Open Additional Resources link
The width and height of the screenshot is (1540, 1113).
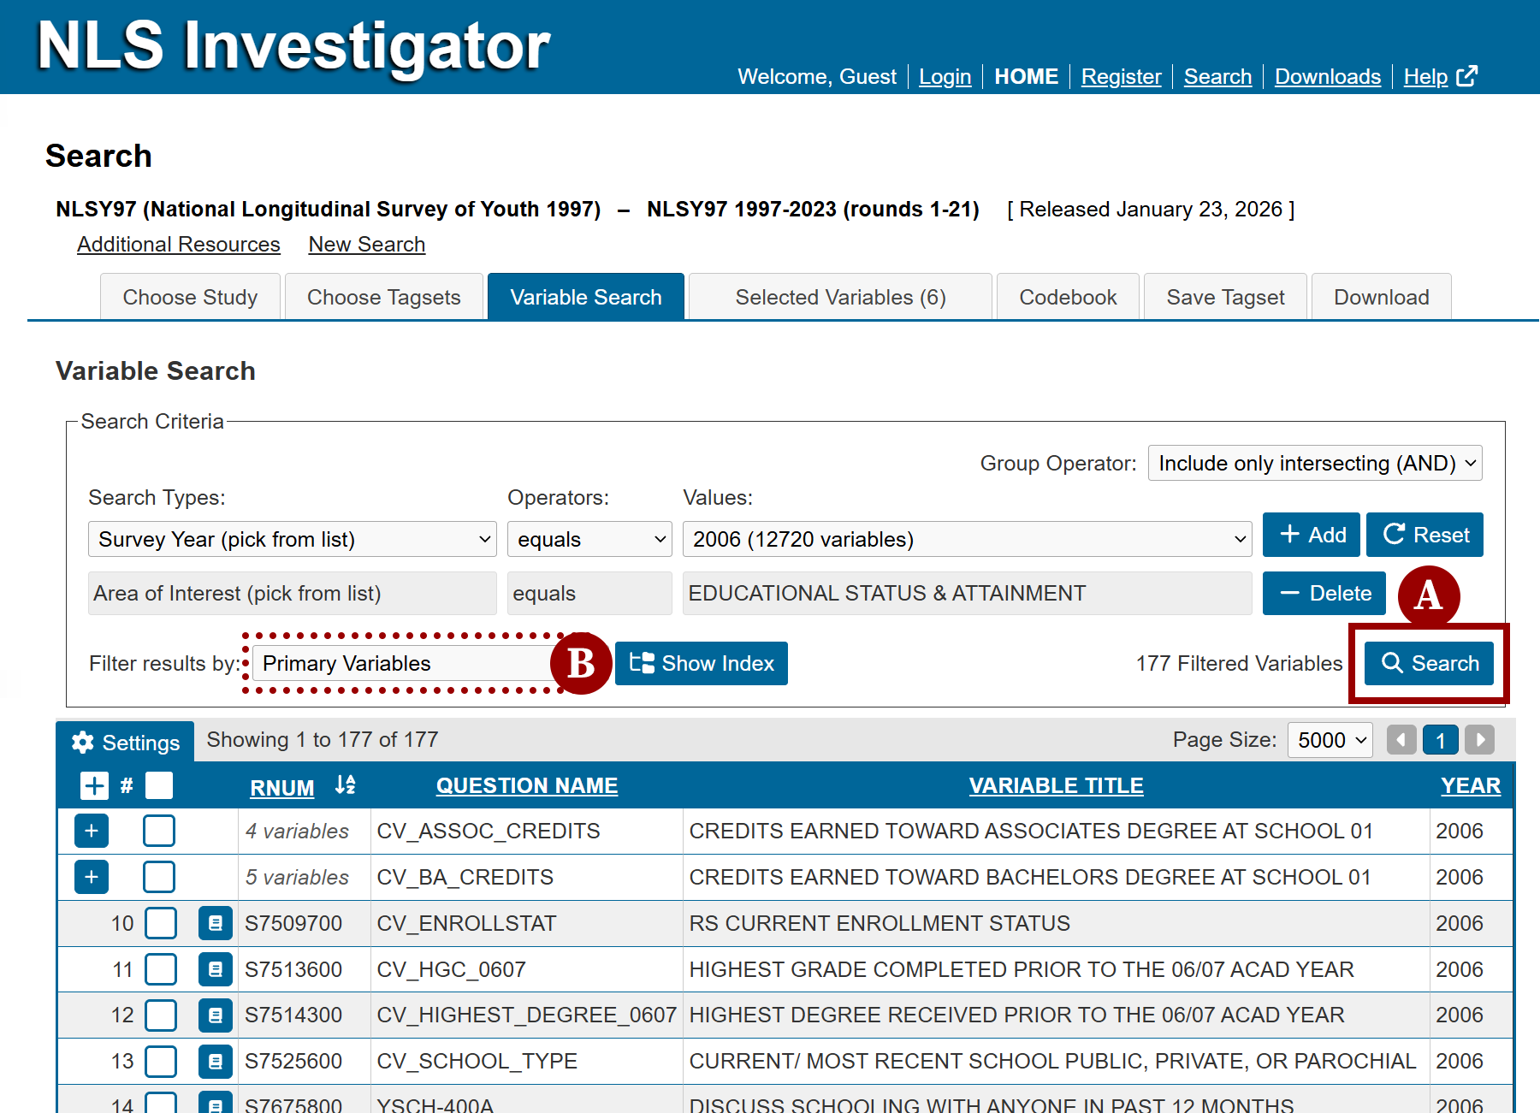[179, 245]
